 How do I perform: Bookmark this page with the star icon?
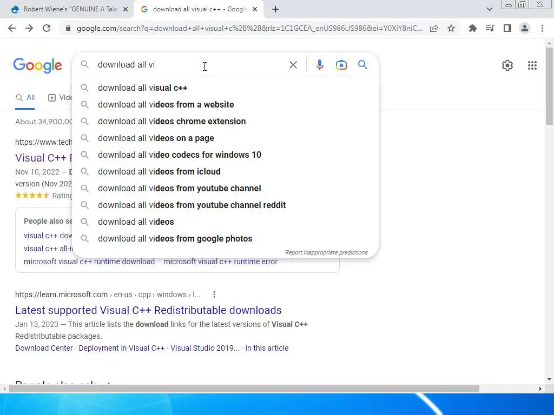[451, 28]
